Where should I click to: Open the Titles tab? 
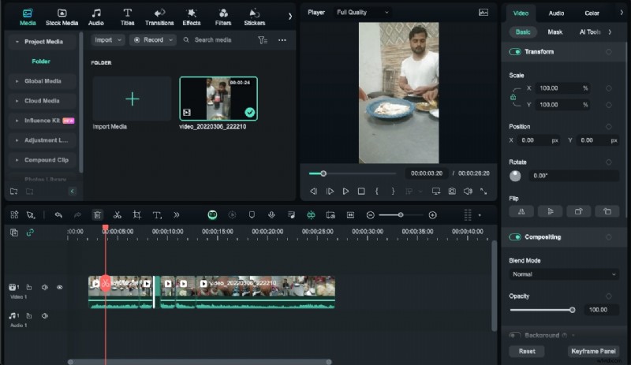(x=127, y=17)
